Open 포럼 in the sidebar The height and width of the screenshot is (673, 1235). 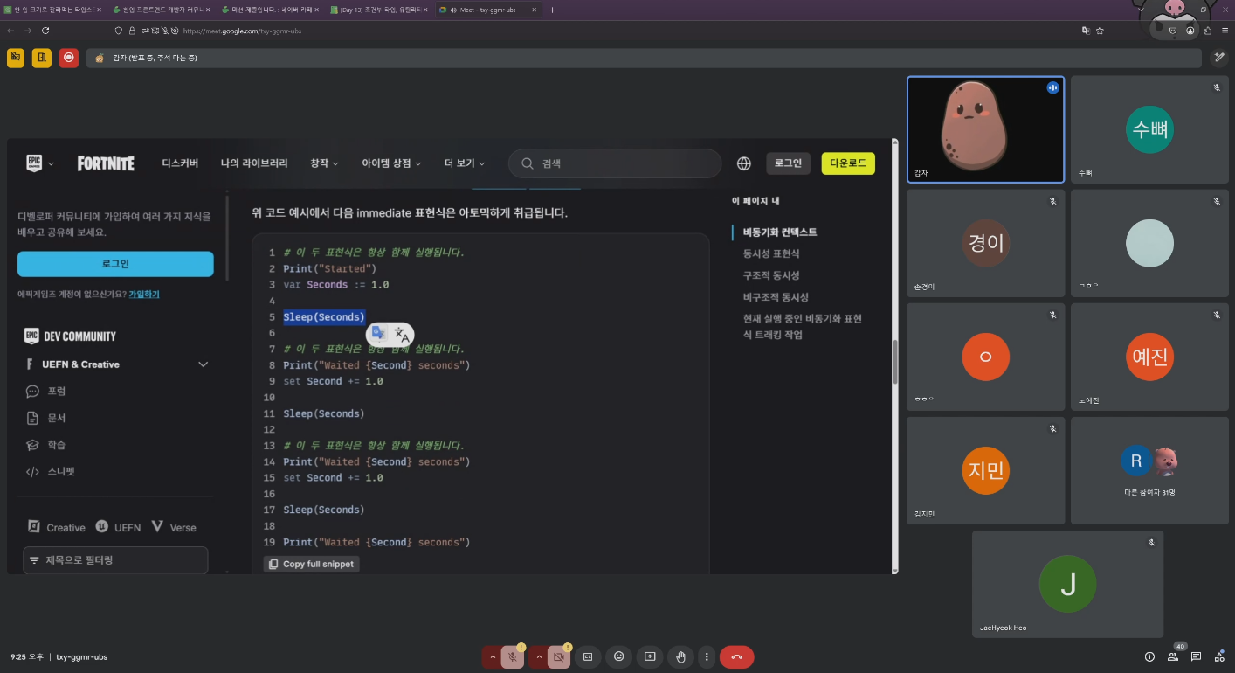(x=56, y=392)
